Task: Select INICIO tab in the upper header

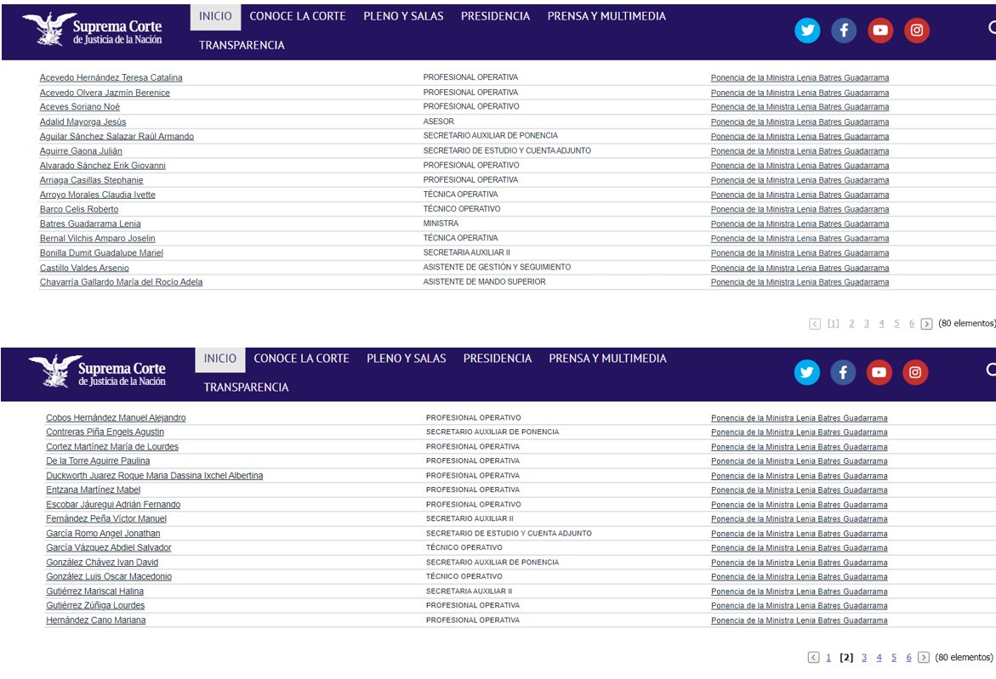Action: [x=215, y=16]
